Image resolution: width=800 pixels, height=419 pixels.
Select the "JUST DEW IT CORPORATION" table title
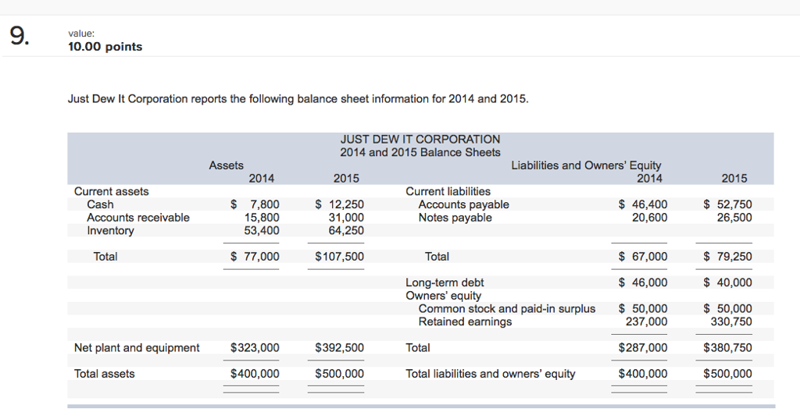tap(420, 139)
